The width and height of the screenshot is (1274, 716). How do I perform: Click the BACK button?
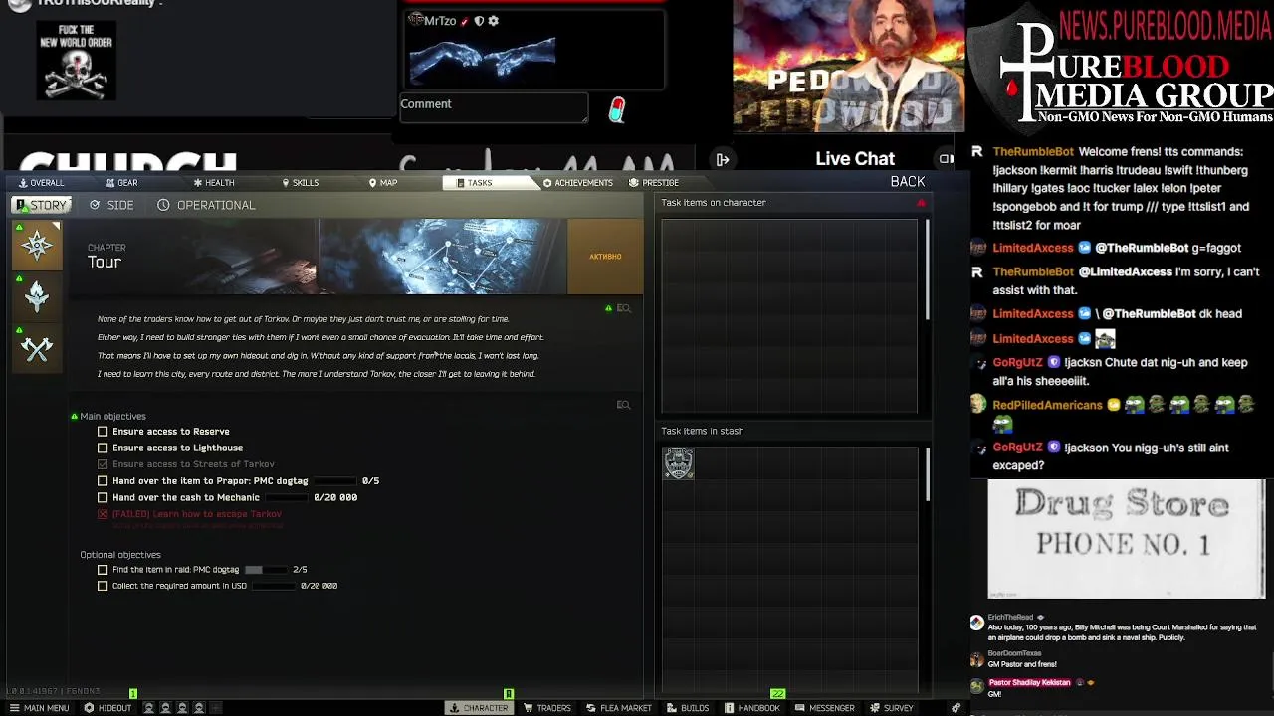908,182
